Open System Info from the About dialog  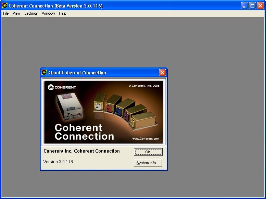[x=148, y=163]
